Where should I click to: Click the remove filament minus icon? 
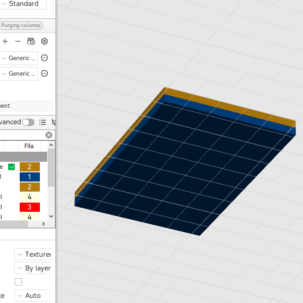18,41
